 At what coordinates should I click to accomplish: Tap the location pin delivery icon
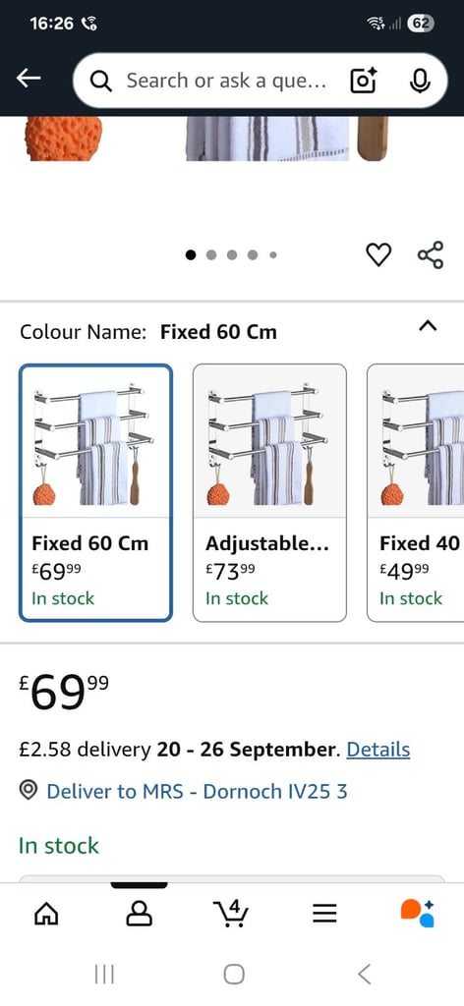point(29,791)
